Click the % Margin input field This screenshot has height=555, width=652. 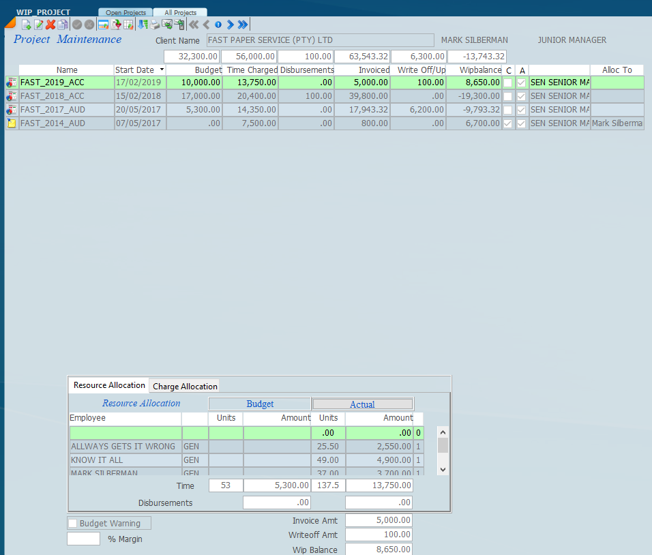(x=83, y=539)
